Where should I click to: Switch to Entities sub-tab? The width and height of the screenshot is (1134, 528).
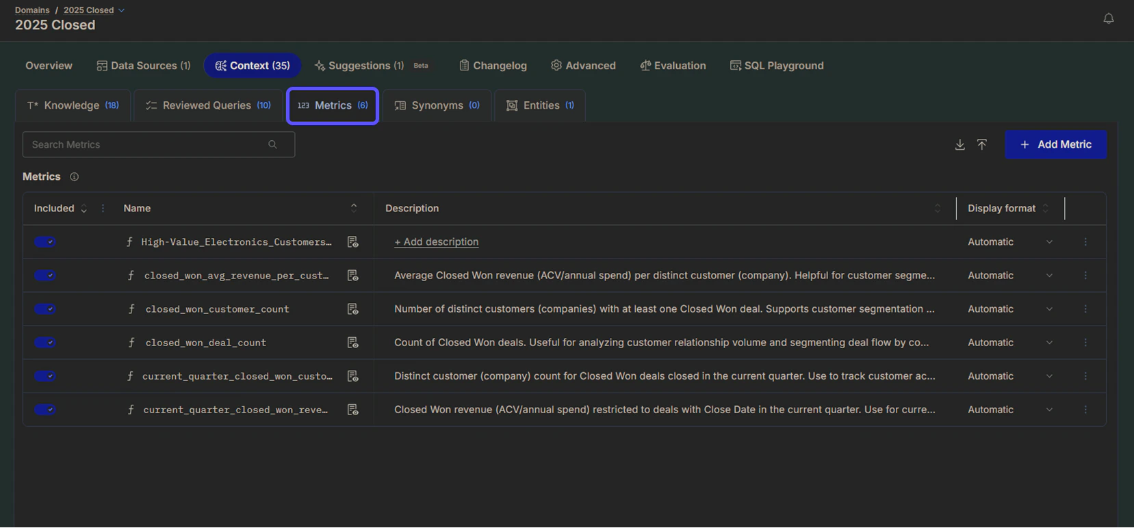pyautogui.click(x=540, y=105)
